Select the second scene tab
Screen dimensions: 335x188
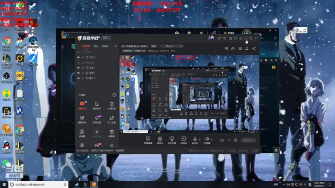96,46
